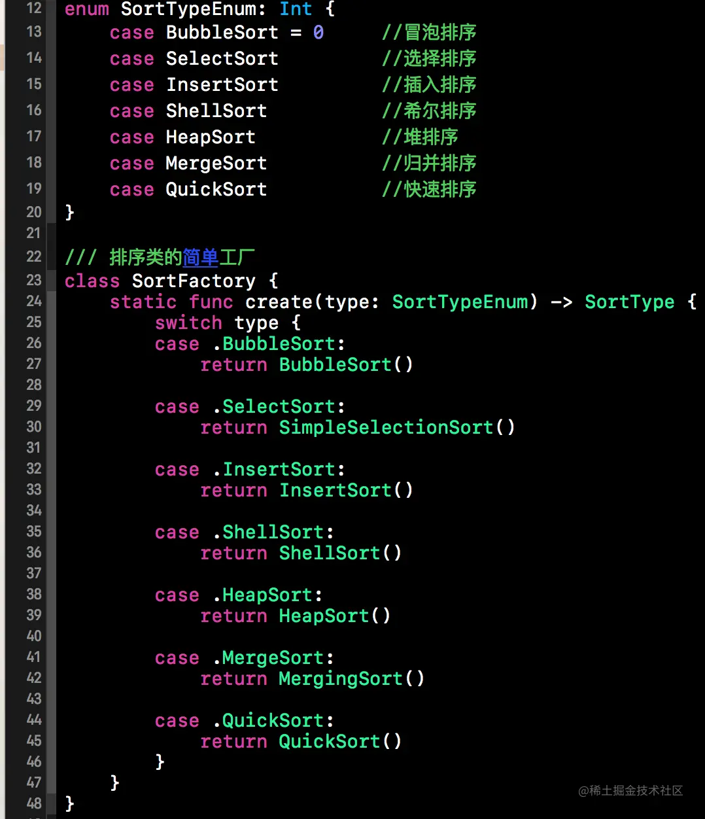
Task: Click the closing brace on line 20
Action: (69, 212)
